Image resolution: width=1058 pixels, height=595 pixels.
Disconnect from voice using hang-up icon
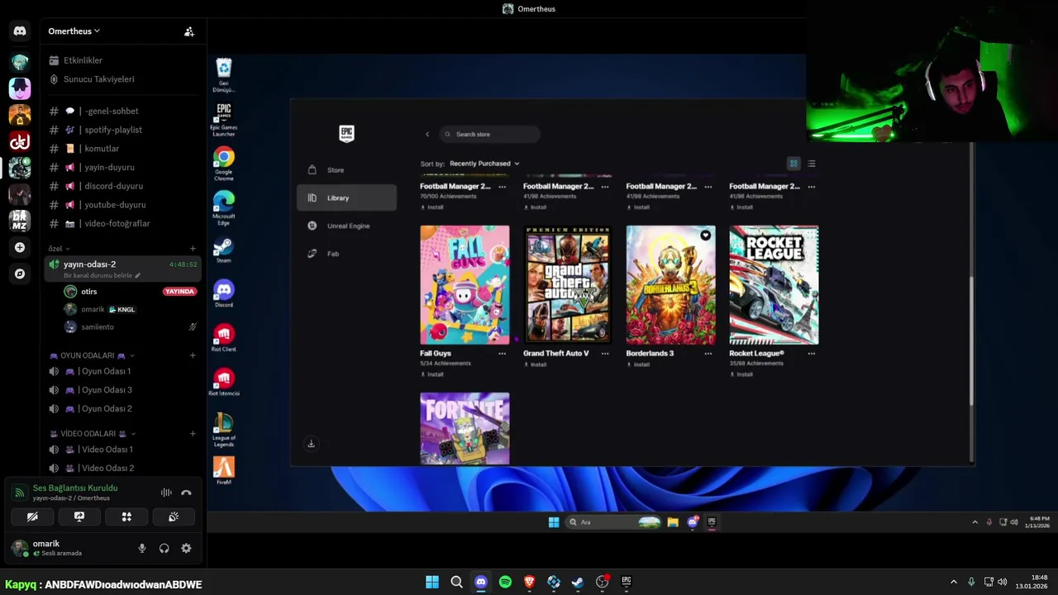(186, 493)
